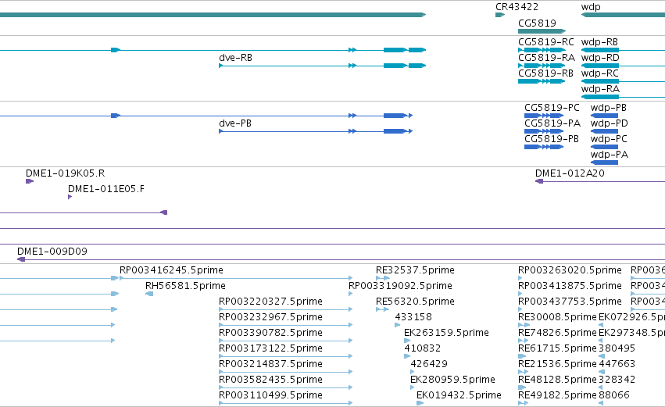This screenshot has height=407, width=665.
Task: Click the 447663 feature label
Action: tap(617, 364)
